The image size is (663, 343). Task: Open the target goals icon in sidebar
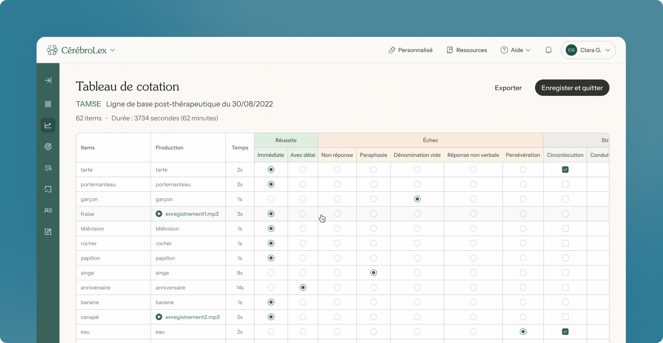tap(48, 147)
